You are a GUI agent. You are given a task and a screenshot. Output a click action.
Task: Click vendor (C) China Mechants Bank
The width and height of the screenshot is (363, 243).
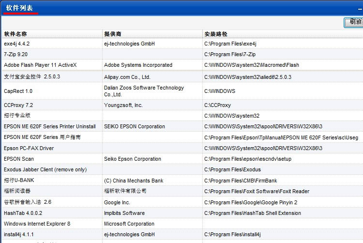[134, 181]
